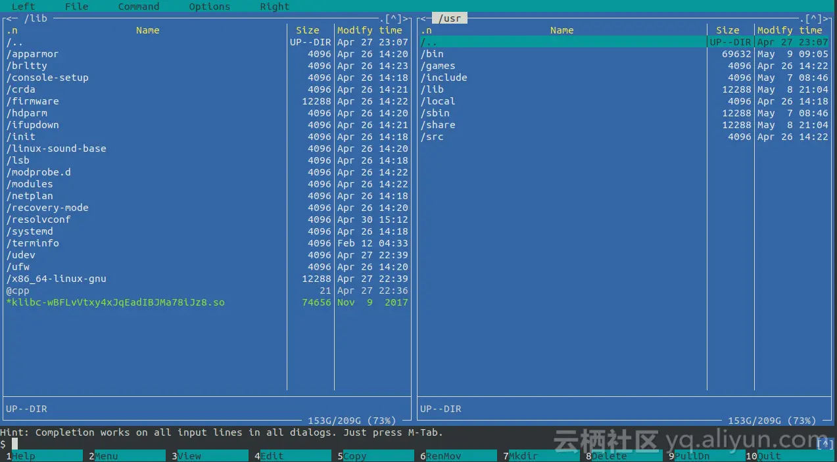Sort right panel by Size column header

pos(728,30)
